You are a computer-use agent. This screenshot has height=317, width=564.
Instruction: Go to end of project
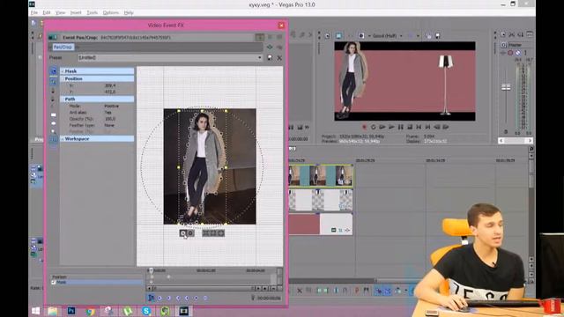(427, 127)
